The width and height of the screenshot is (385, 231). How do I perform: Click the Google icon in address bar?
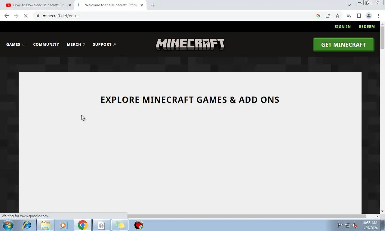(x=318, y=16)
